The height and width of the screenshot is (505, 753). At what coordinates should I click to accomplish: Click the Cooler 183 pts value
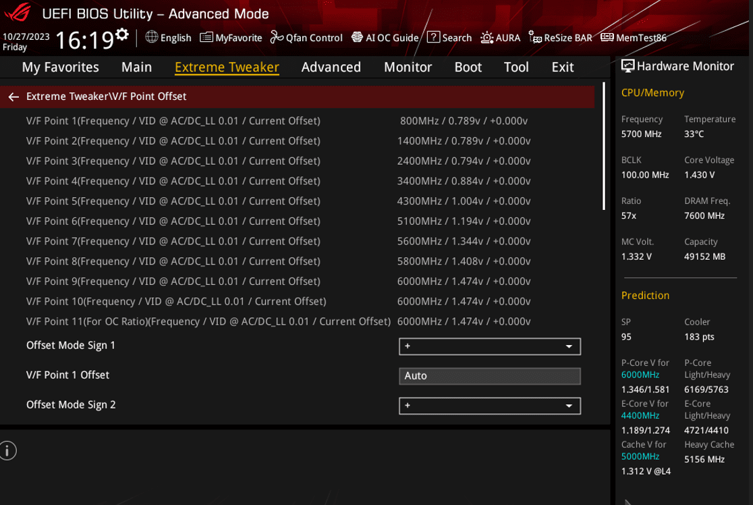pos(699,337)
